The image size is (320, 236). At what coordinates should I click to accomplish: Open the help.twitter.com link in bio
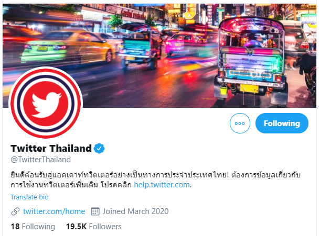pos(162,185)
